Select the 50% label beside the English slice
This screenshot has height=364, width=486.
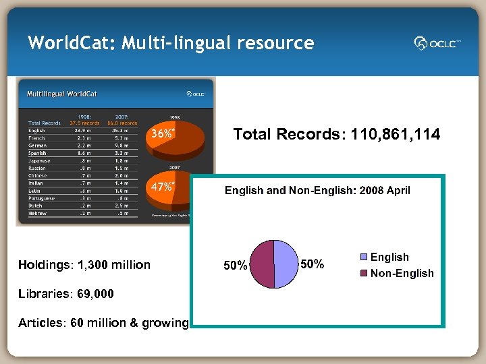[x=312, y=264]
